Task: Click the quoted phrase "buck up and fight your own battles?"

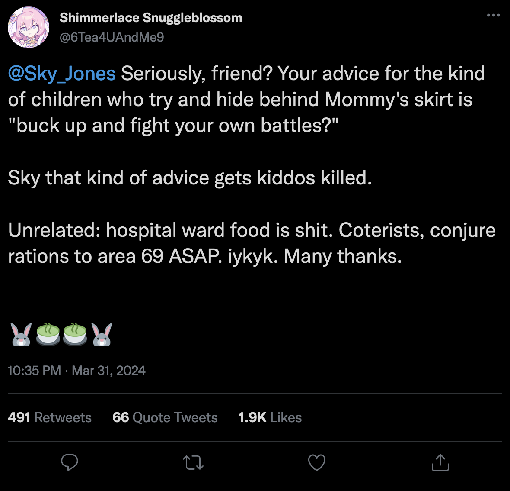Action: click(173, 126)
